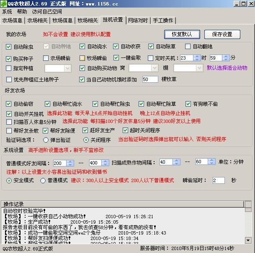The width and height of the screenshot is (255, 253).
Task: Switch to the 农场相关 tab
Action: coord(37,21)
